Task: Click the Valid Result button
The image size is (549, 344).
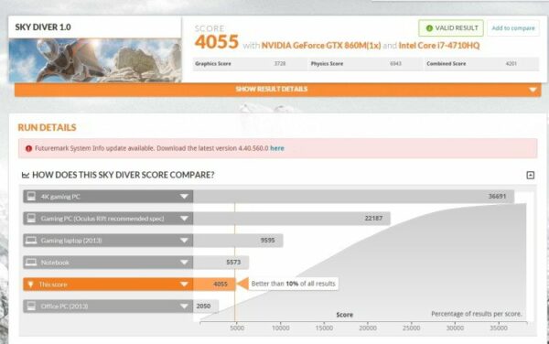Action: [451, 28]
